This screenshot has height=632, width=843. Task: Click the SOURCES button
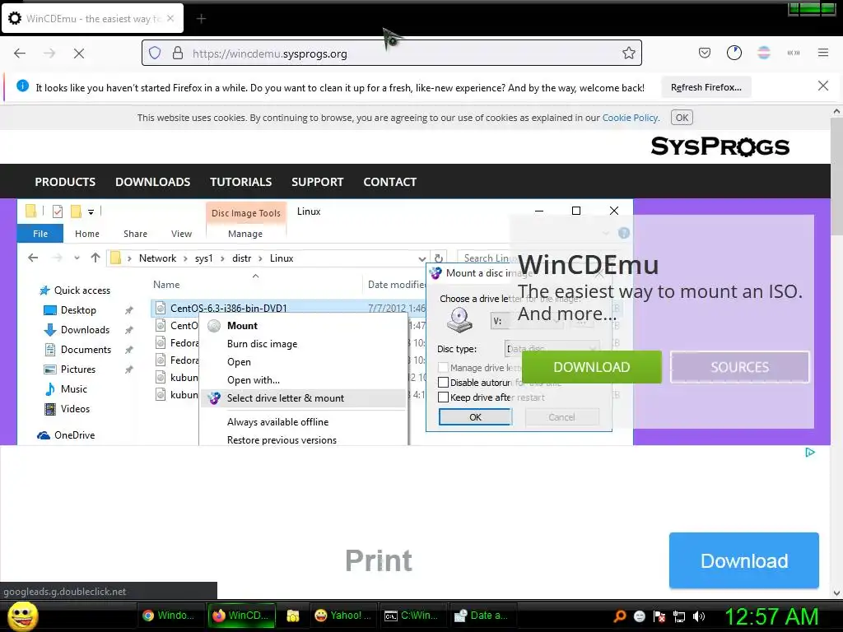click(740, 367)
